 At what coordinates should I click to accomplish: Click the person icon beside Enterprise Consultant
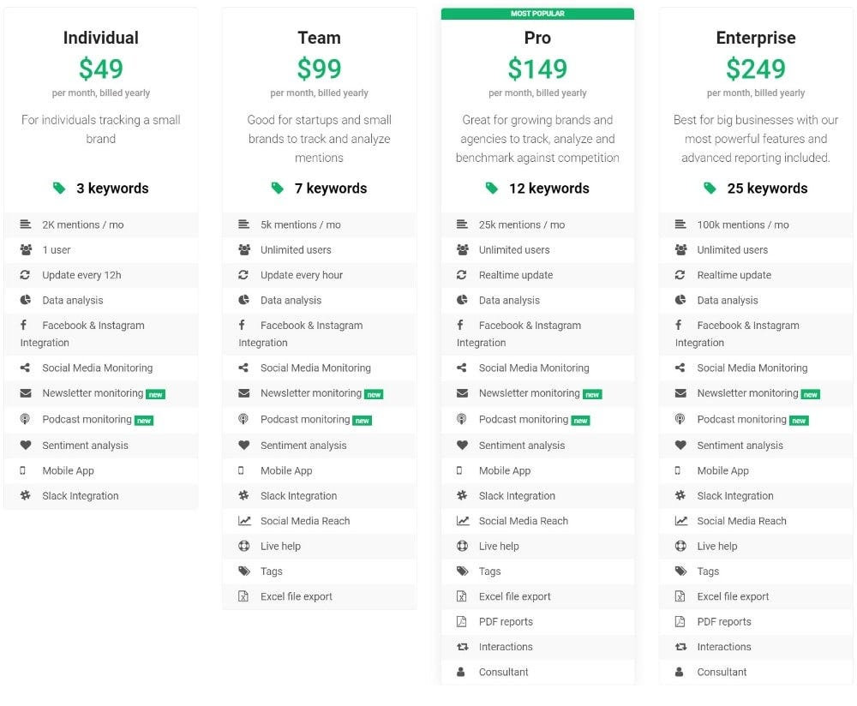679,672
